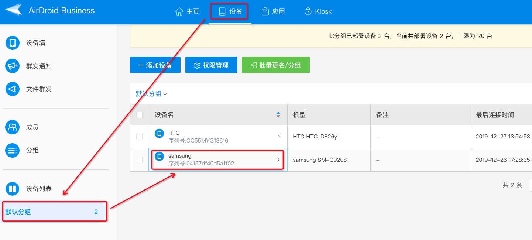Screen dimensions: 532x240
Task: Click the home icon beside 主页
Action: pyautogui.click(x=179, y=11)
